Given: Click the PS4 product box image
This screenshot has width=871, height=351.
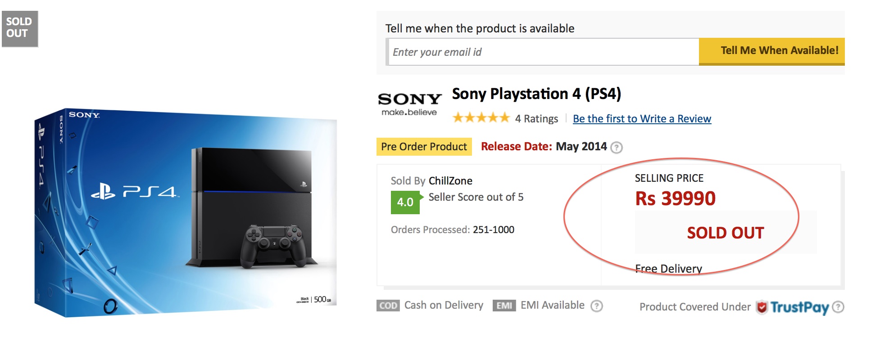Looking at the screenshot, I should click(x=186, y=212).
